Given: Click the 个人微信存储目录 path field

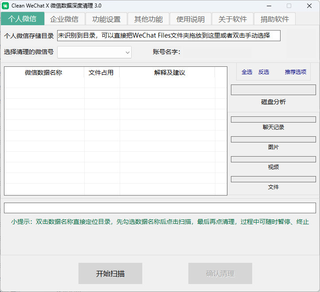Looking at the screenshot, I should point(169,36).
